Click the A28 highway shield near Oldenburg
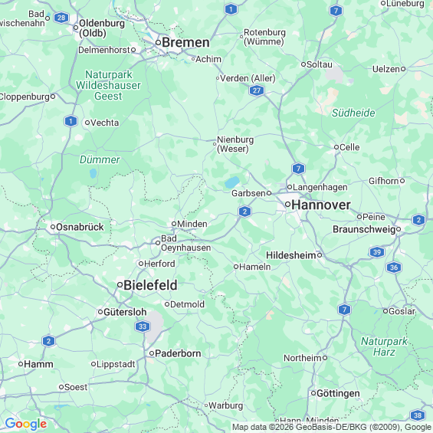This screenshot has width=433, height=433. pyautogui.click(x=61, y=18)
